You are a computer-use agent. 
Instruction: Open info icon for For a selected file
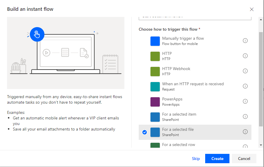(245, 132)
